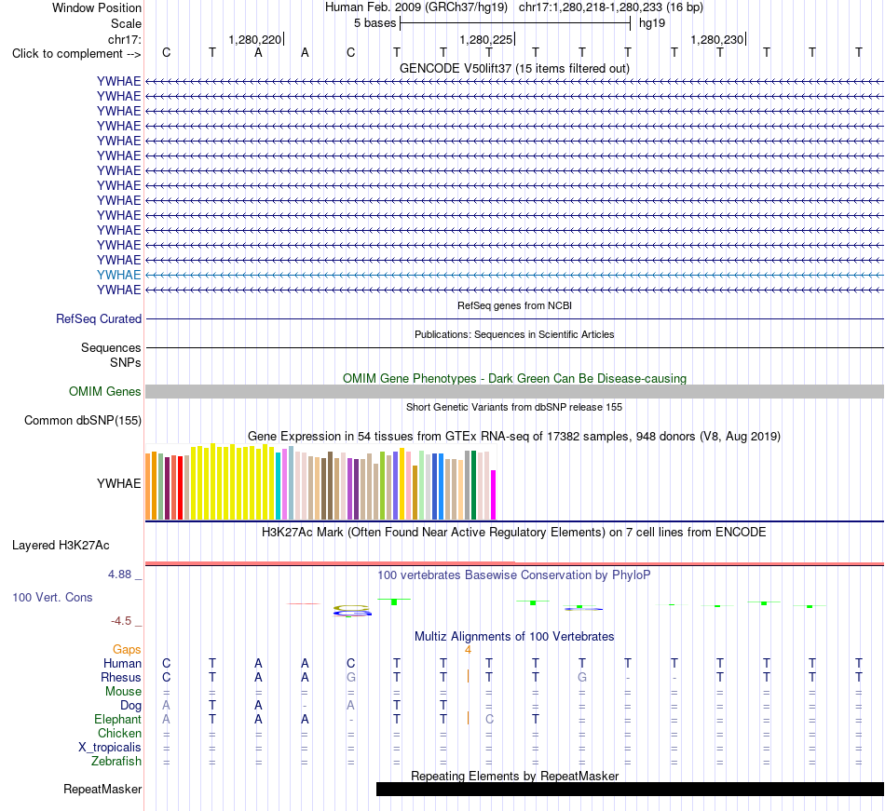Click the 1,280,220 ruler position
The image size is (885, 811).
[254, 39]
